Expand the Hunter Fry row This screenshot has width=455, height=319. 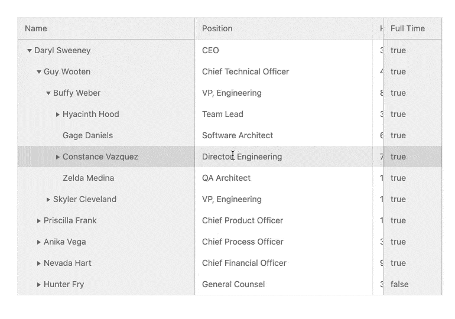click(39, 285)
